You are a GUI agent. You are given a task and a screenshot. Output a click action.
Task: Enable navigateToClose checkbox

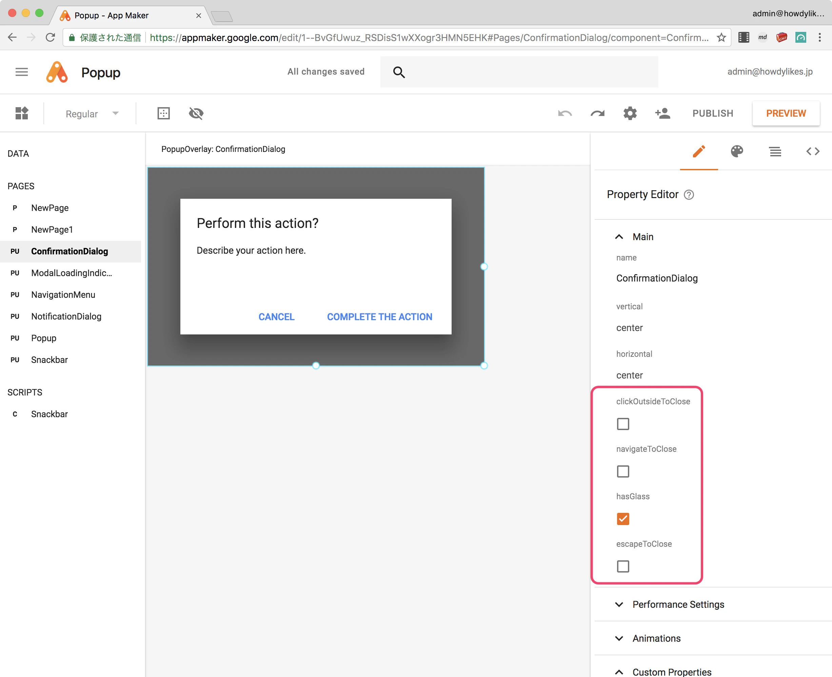pos(623,471)
